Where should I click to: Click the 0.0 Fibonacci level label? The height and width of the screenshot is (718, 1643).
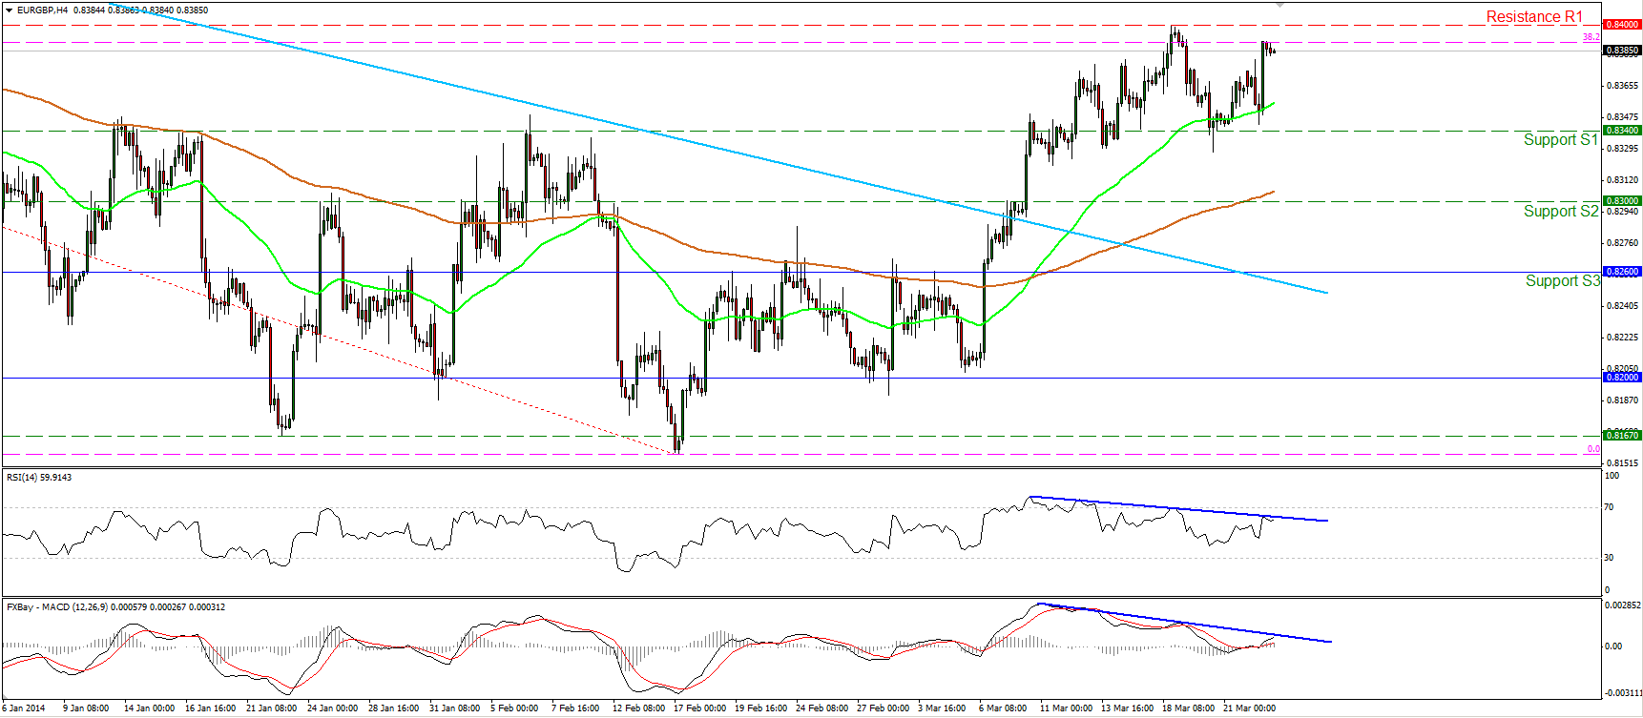click(1593, 449)
